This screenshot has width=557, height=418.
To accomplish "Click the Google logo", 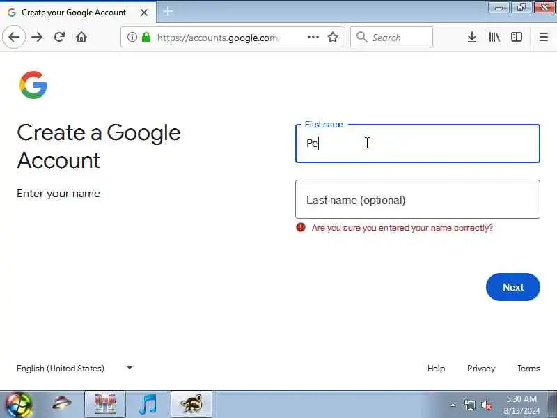I will pos(33,85).
